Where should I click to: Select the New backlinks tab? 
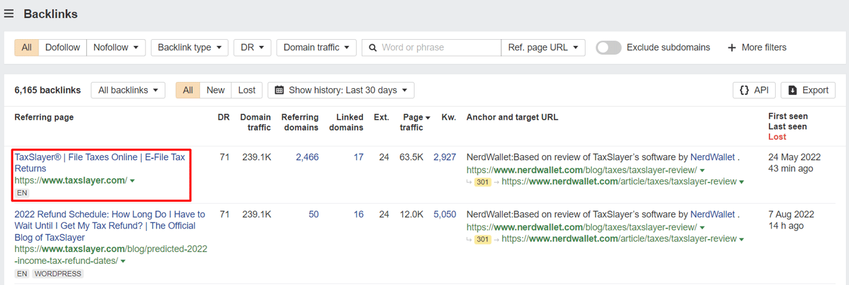coord(216,91)
